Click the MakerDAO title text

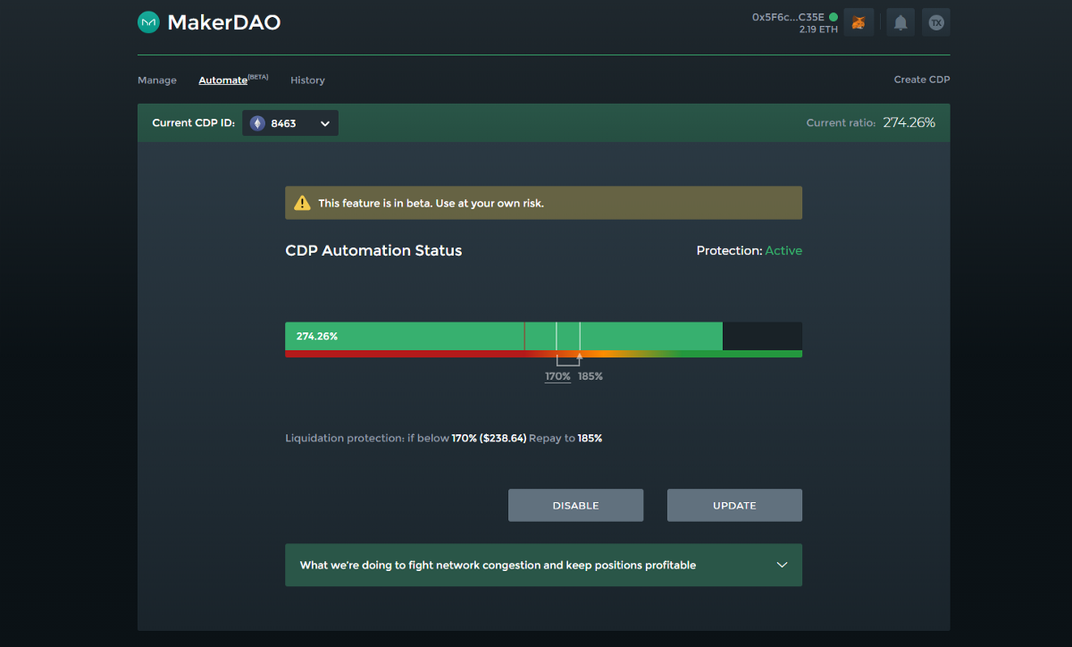point(224,22)
